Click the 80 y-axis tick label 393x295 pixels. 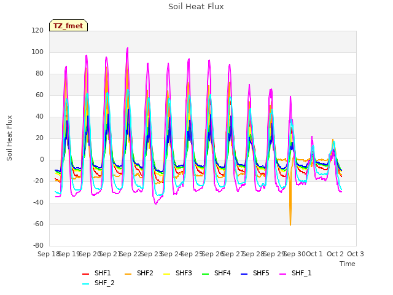coord(39,74)
